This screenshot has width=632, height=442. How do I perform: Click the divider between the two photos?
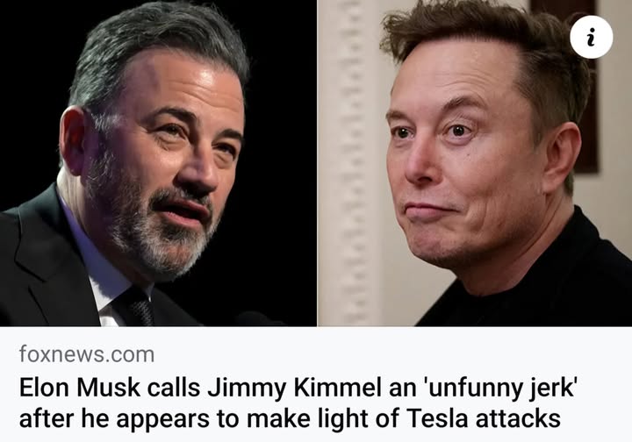click(x=317, y=163)
